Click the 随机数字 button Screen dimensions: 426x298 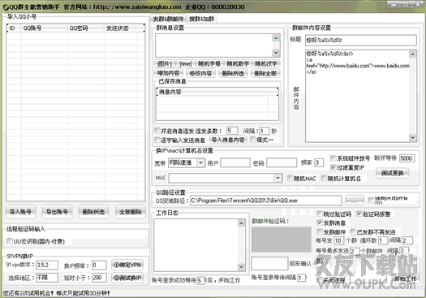pyautogui.click(x=238, y=63)
